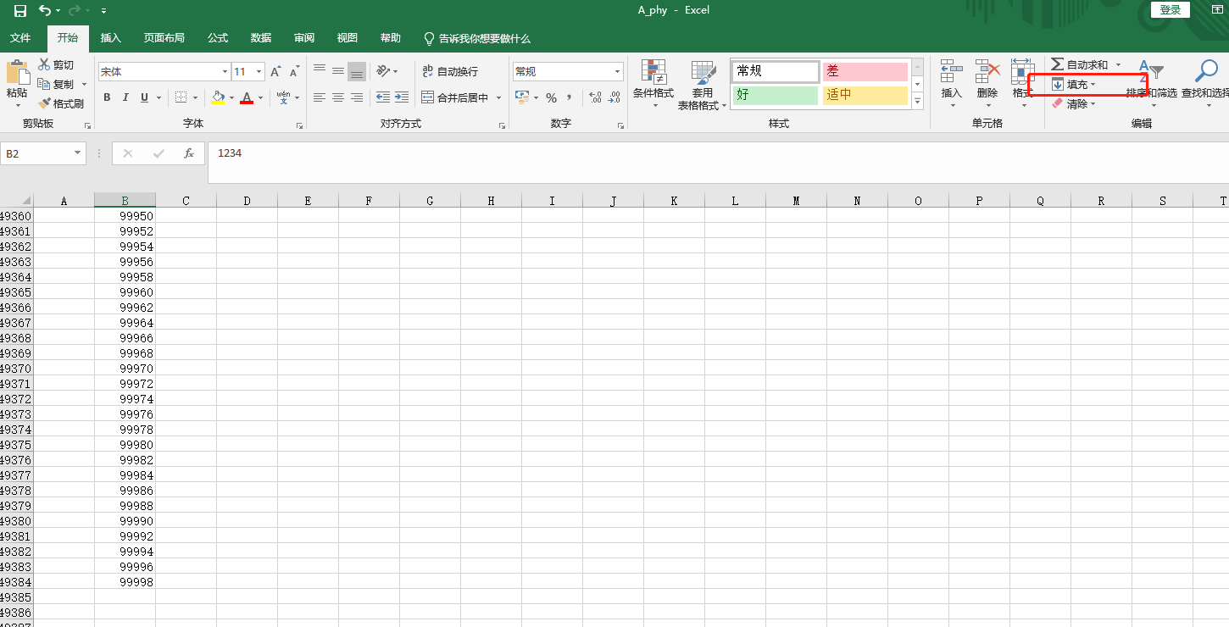Click the insert function fx icon

click(189, 153)
